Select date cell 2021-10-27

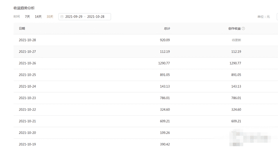pyautogui.click(x=27, y=52)
